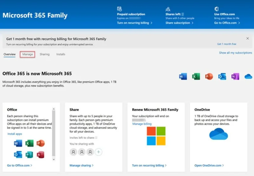Click the Renew Microsoft 365 Family heading
254x176 pixels.
coord(155,110)
